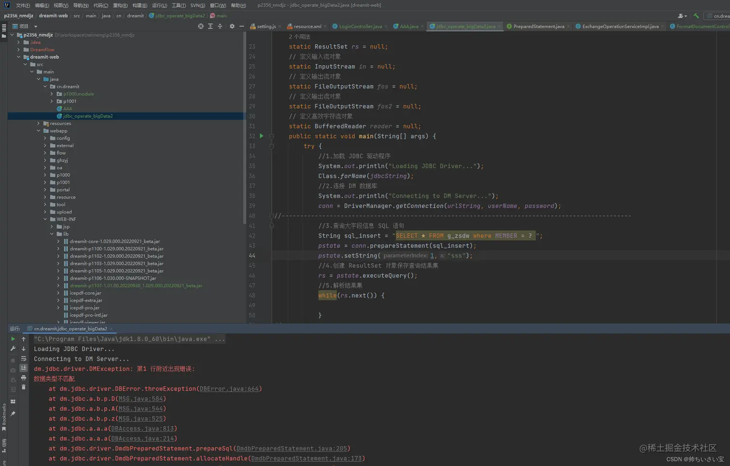The width and height of the screenshot is (730, 466).
Task: Select dreamit-p1106-1.030.000-SNAPSHOT.jar in tree
Action: 113,278
